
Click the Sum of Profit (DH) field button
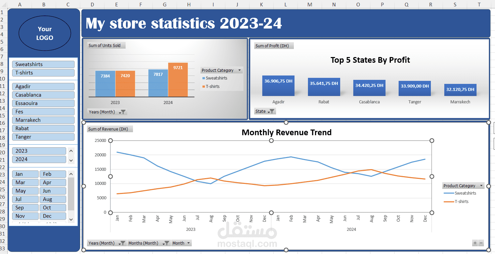(x=274, y=45)
